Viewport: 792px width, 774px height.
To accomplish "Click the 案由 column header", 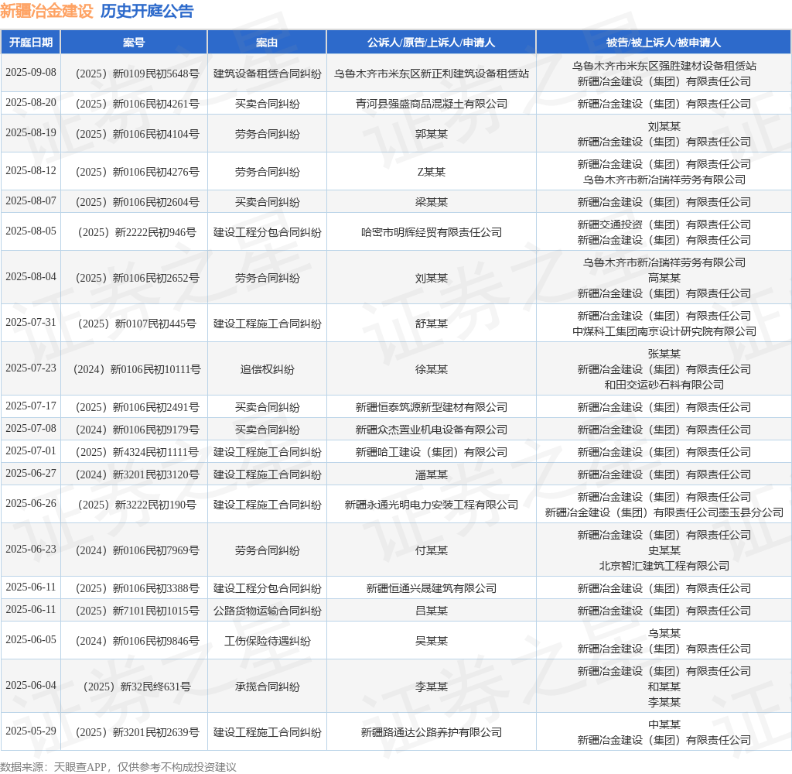I will (267, 43).
